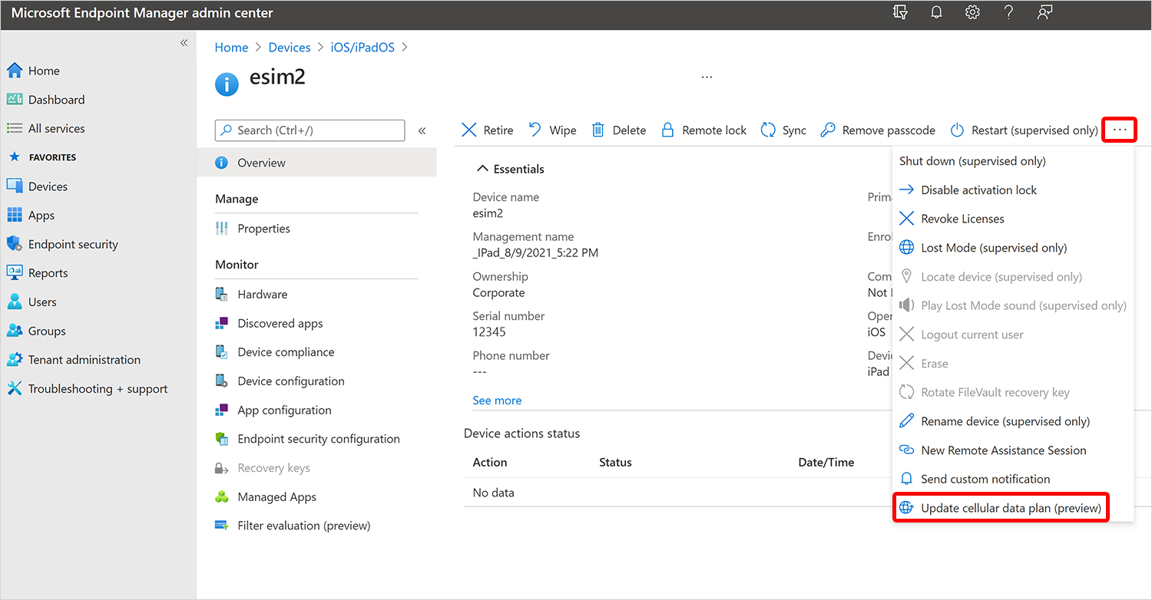Collapse the left navigation with double chevron

tap(184, 43)
